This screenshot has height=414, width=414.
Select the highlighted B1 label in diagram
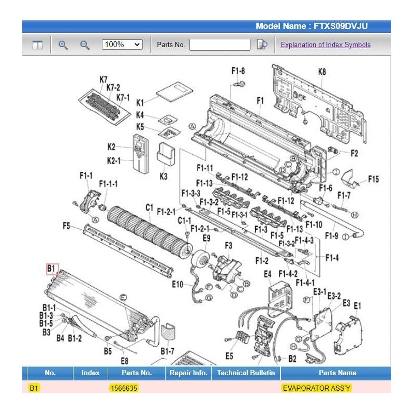(52, 269)
